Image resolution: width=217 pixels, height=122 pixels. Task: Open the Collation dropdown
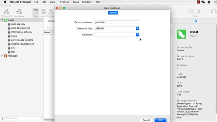[138, 35]
